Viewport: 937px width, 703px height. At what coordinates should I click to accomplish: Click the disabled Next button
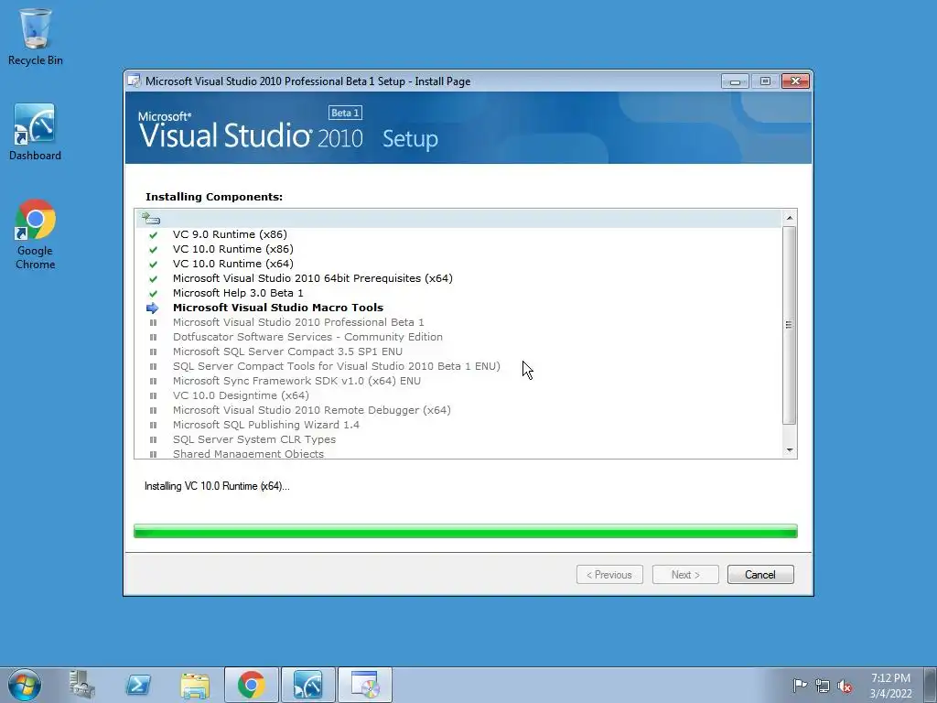click(x=684, y=575)
